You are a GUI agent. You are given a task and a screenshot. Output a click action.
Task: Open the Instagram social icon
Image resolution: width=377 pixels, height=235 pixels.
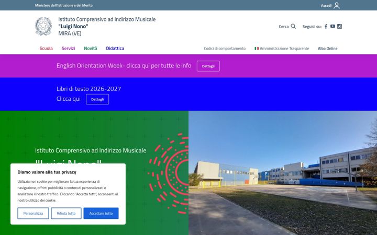(x=339, y=27)
